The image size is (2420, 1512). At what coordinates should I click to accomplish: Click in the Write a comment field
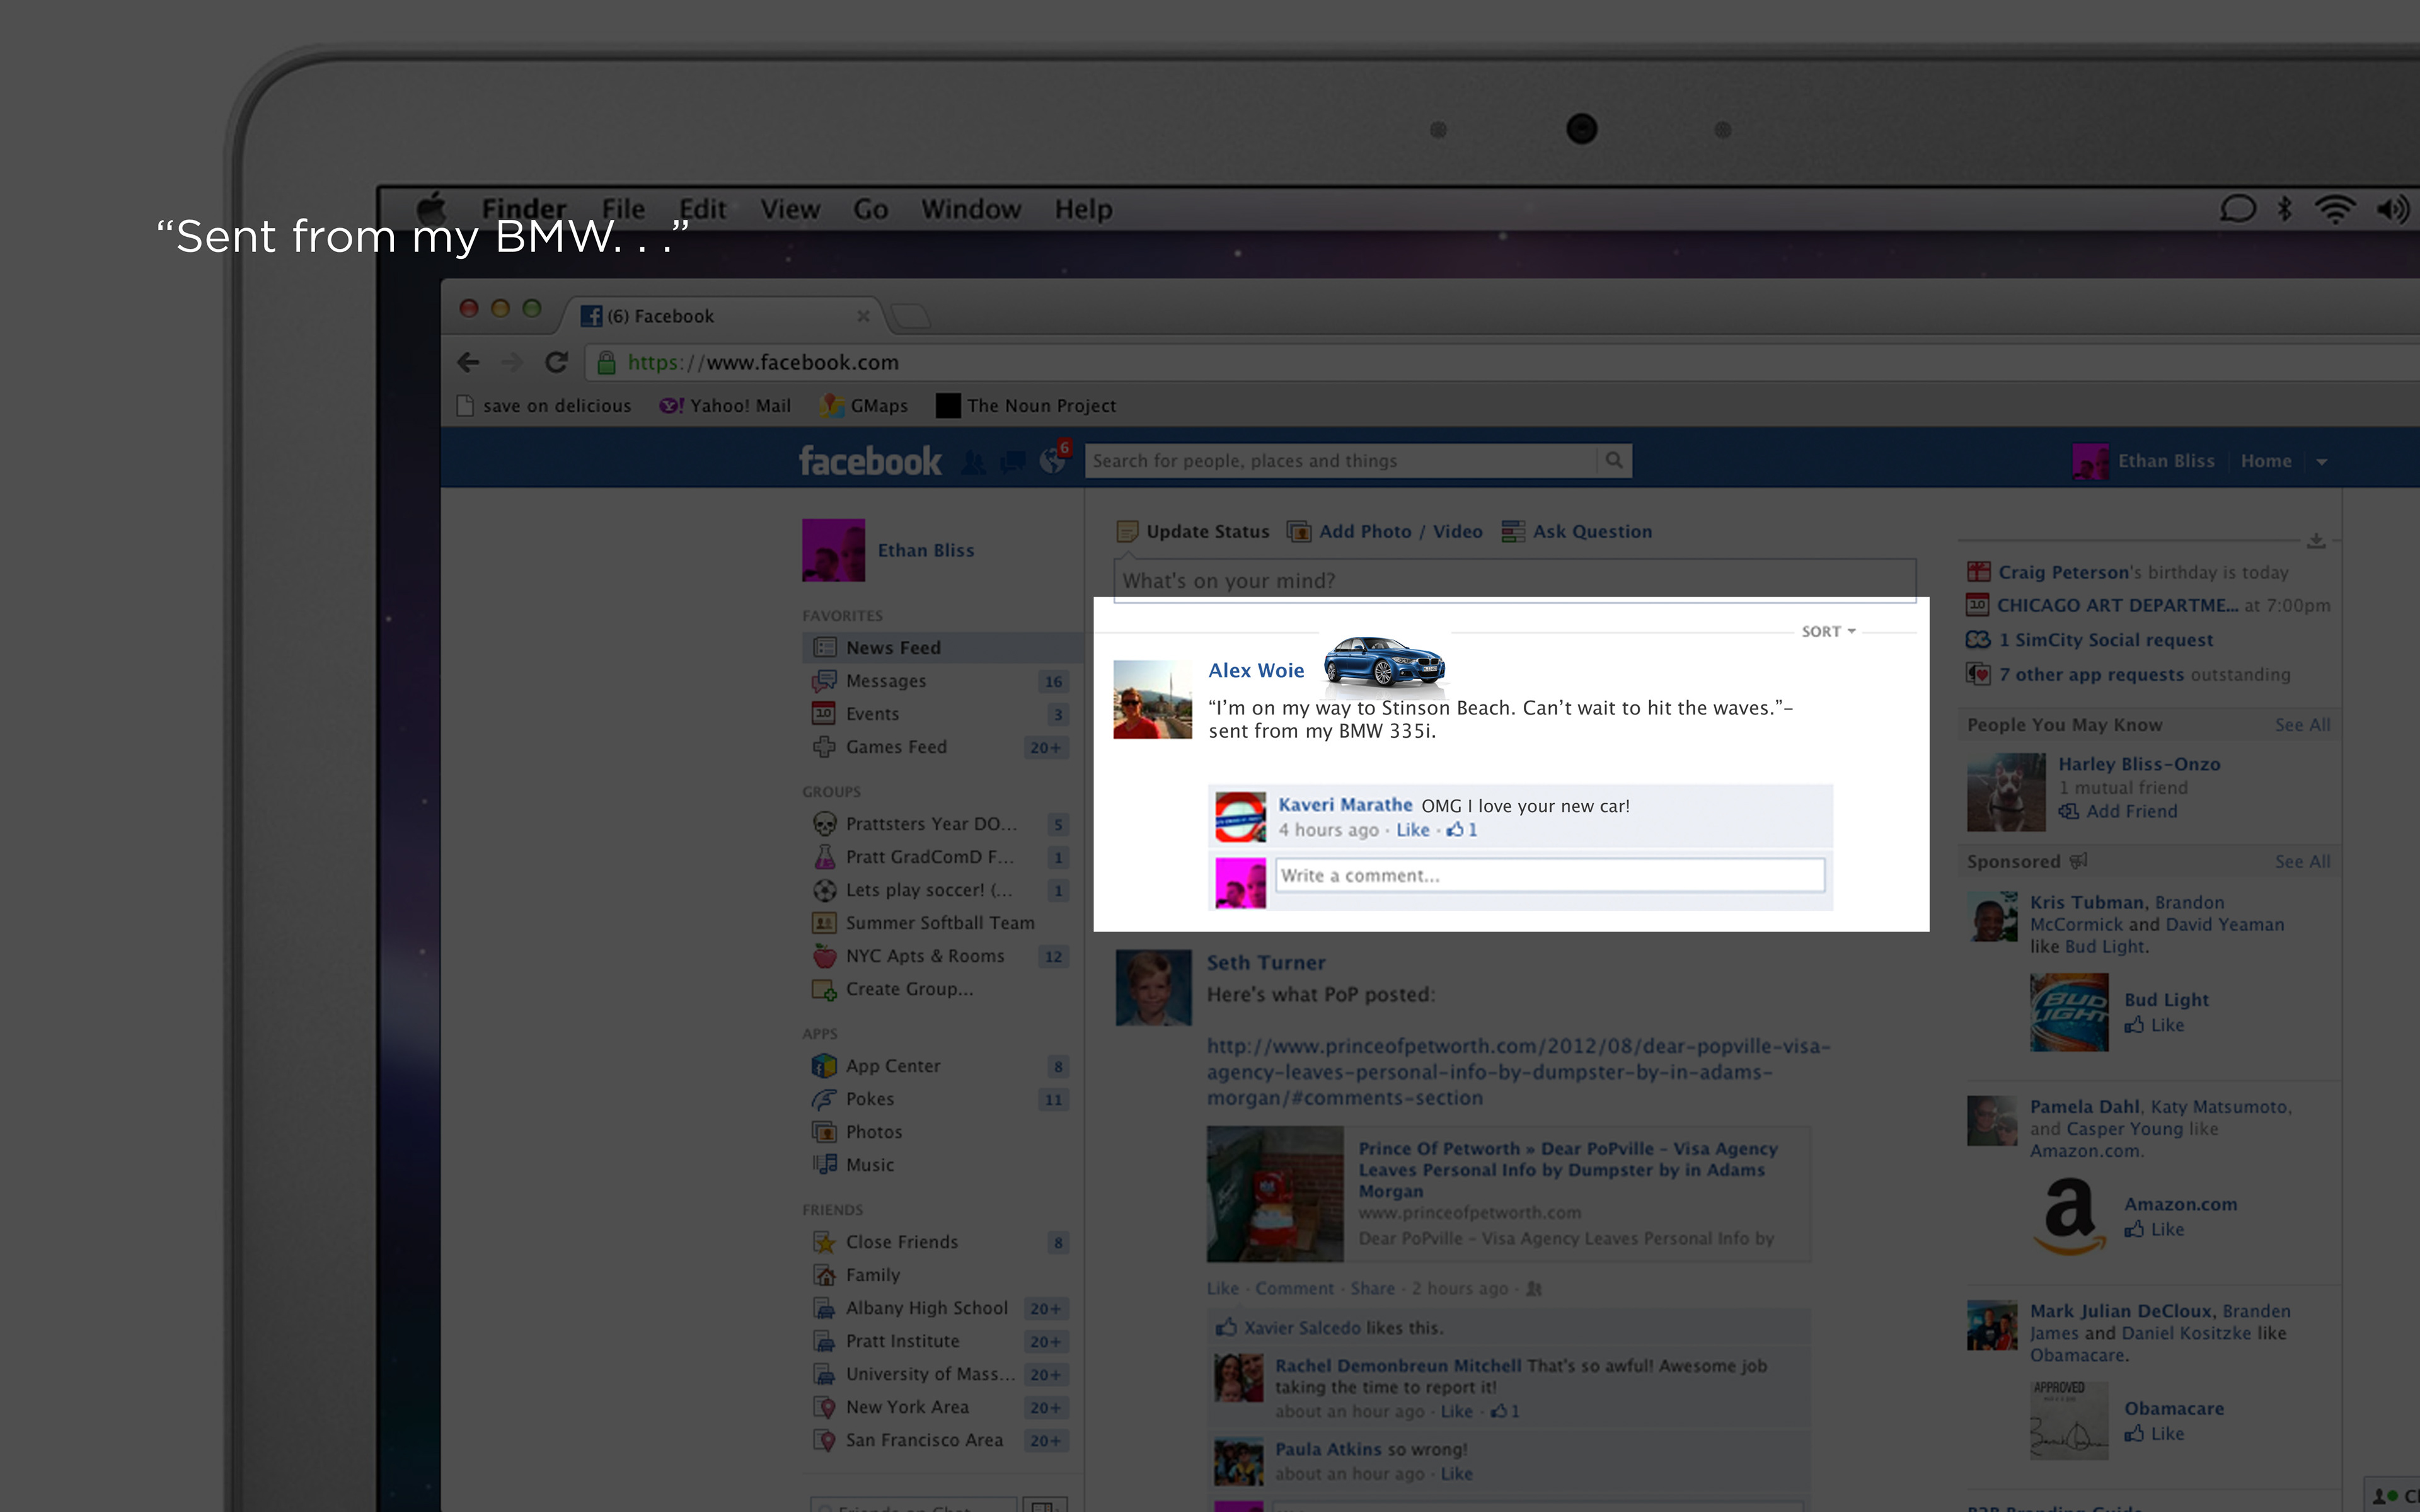(1550, 876)
